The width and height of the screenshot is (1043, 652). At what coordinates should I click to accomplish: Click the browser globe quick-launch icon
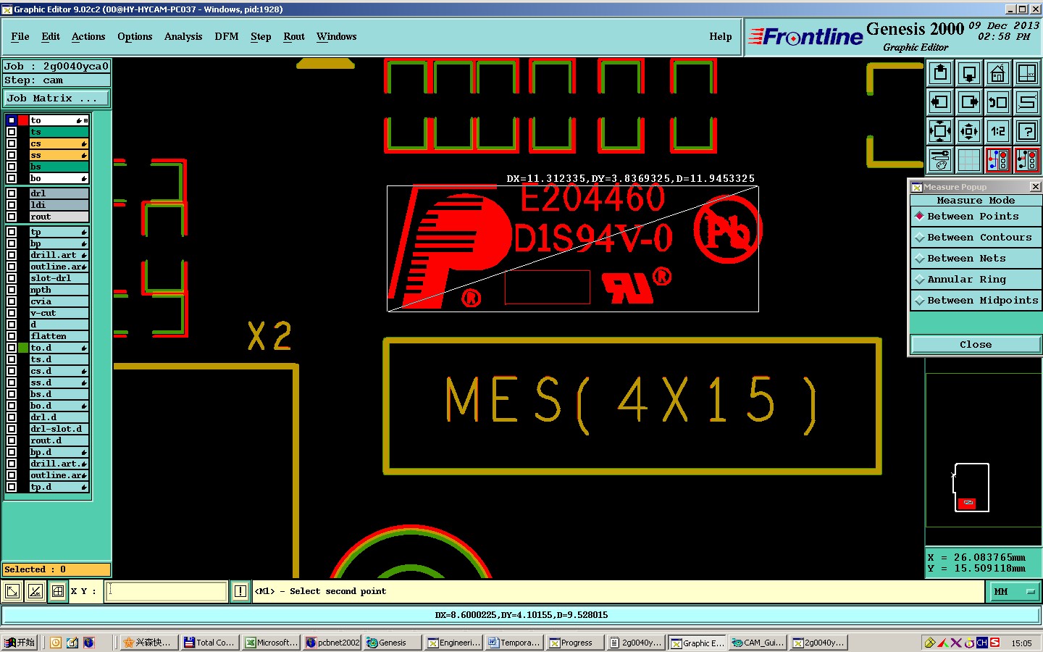point(89,643)
